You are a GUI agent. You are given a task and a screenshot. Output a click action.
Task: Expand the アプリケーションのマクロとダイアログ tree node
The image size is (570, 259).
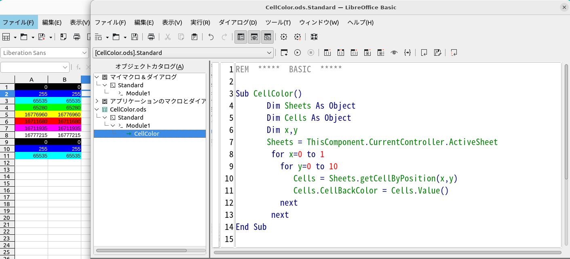(97, 101)
